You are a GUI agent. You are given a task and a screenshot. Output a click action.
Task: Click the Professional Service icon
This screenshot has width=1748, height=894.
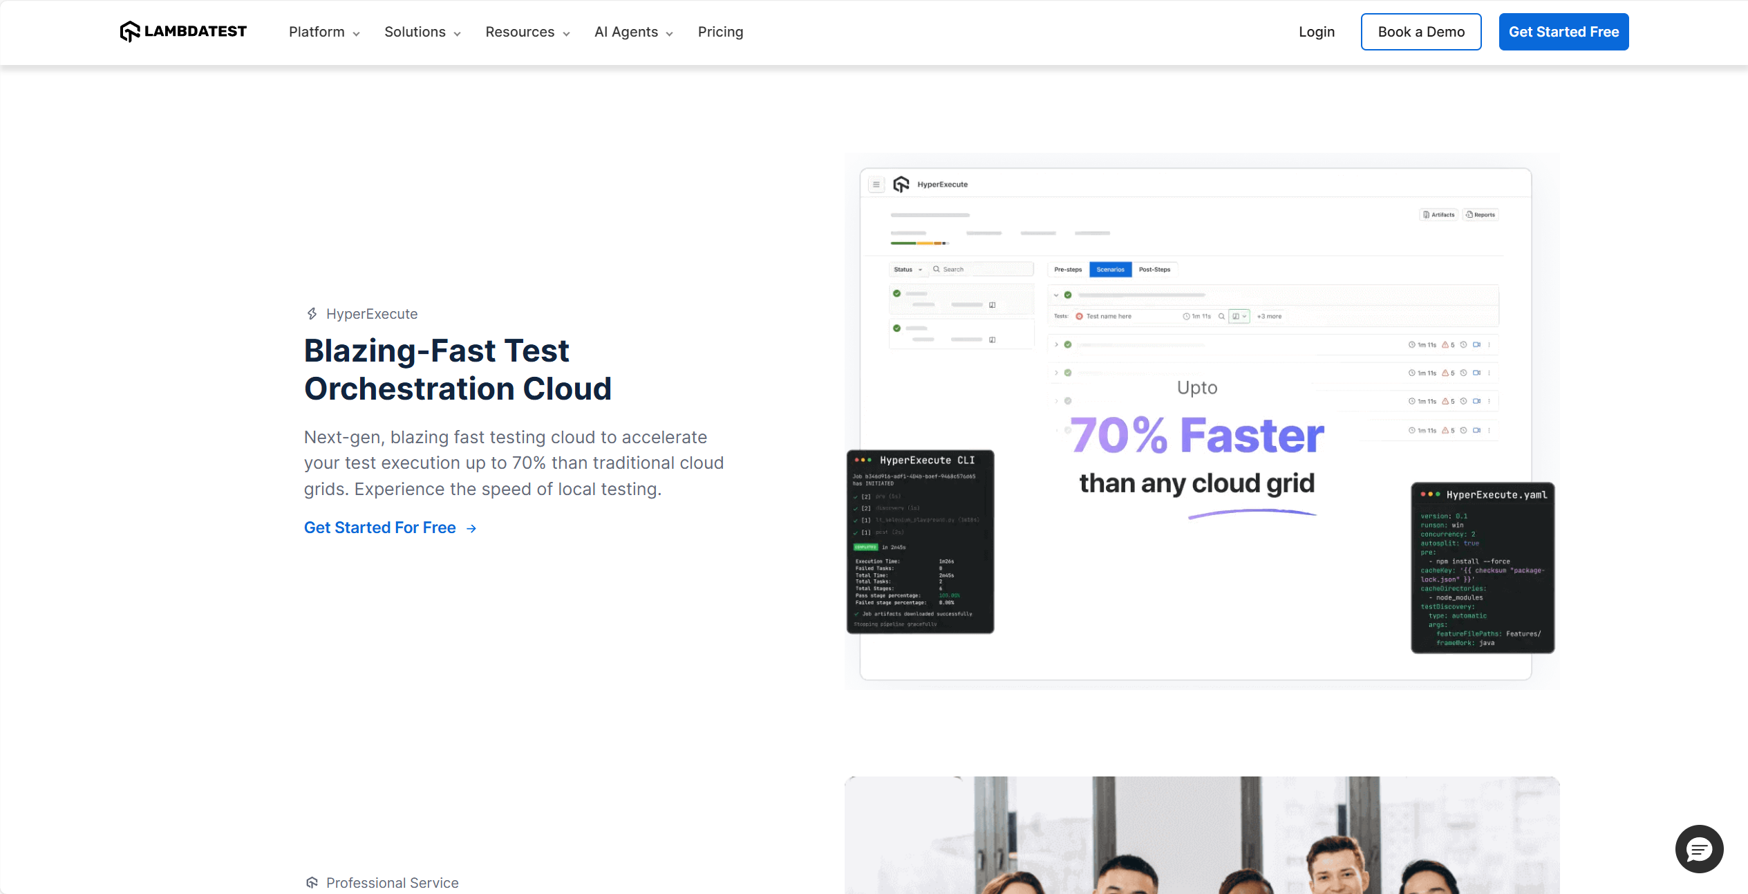click(312, 883)
